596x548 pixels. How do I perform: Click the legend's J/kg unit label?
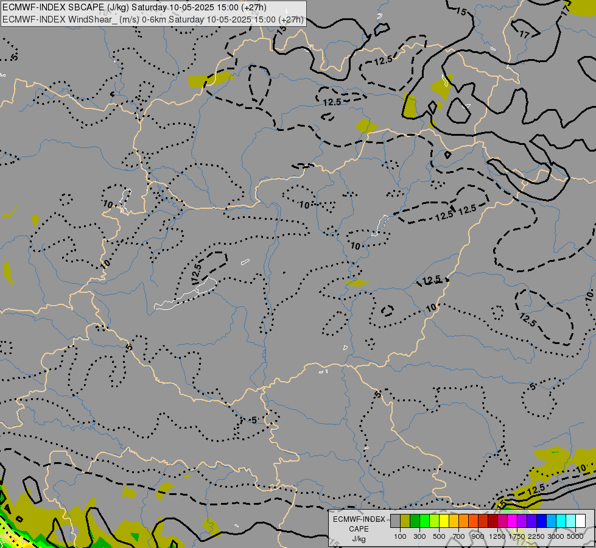pos(359,539)
